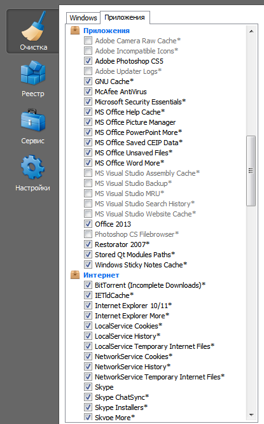This screenshot has width=264, height=424.
Task: Click the Приложения category box icon
Action: coord(75,31)
